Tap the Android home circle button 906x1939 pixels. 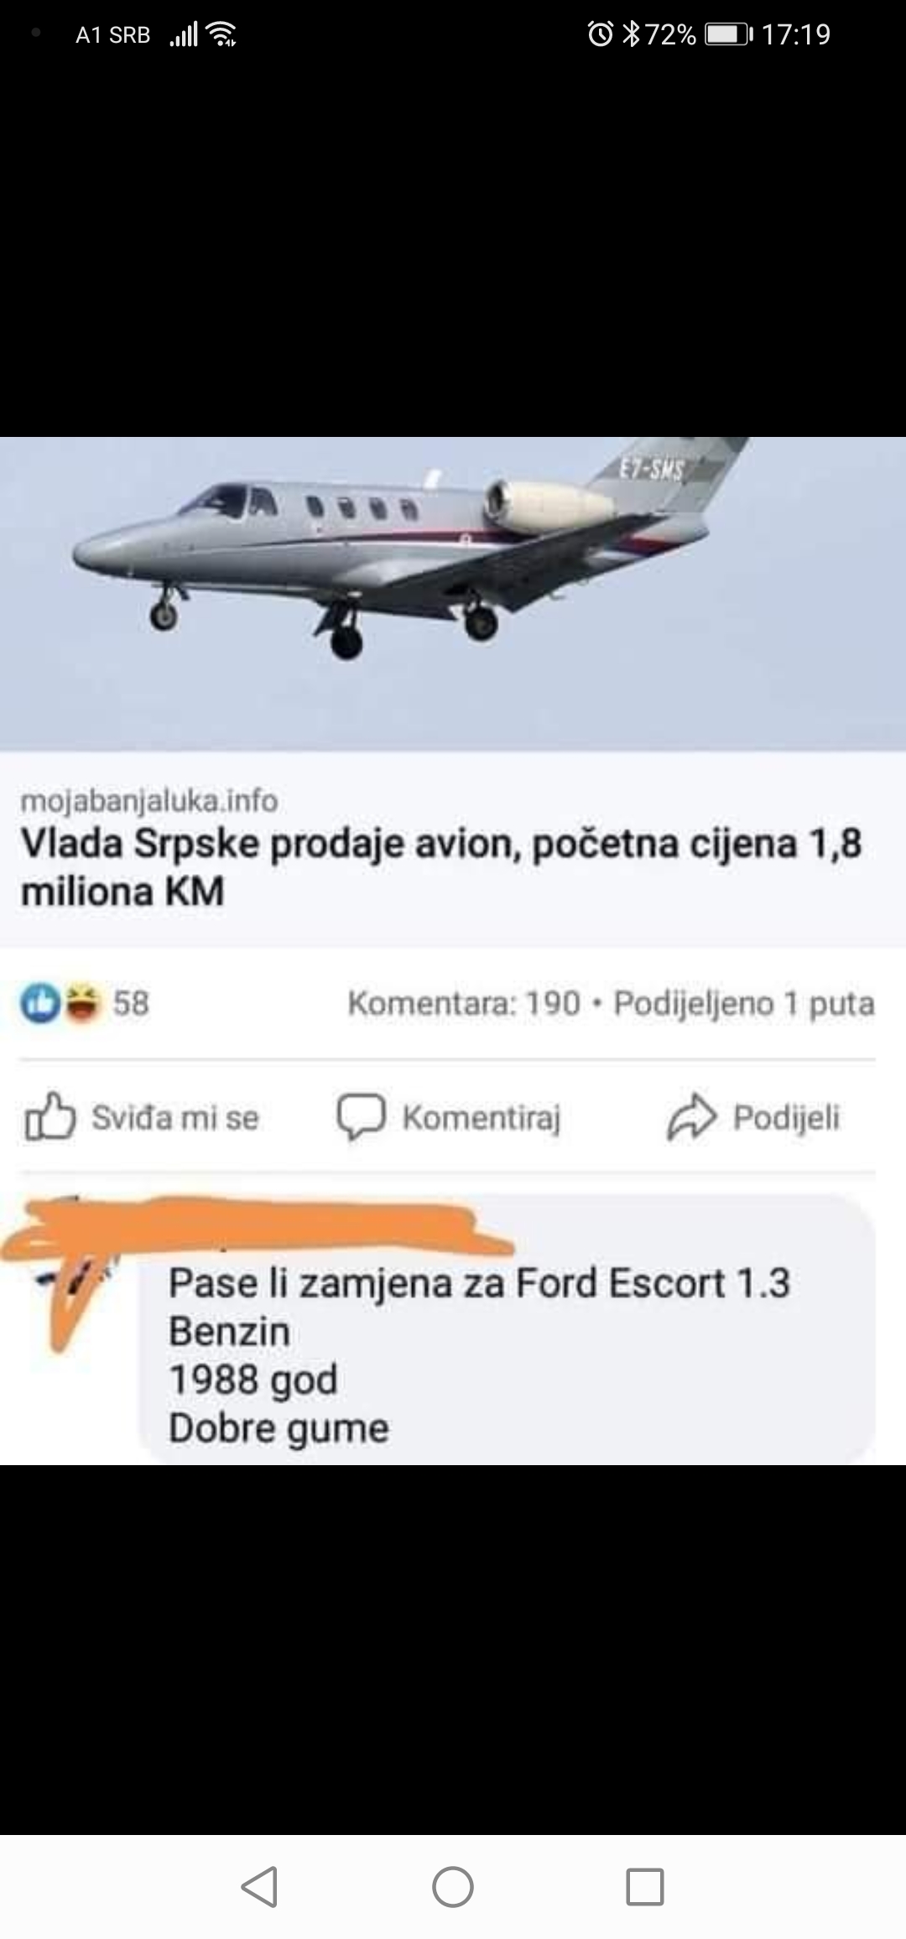click(x=453, y=1887)
